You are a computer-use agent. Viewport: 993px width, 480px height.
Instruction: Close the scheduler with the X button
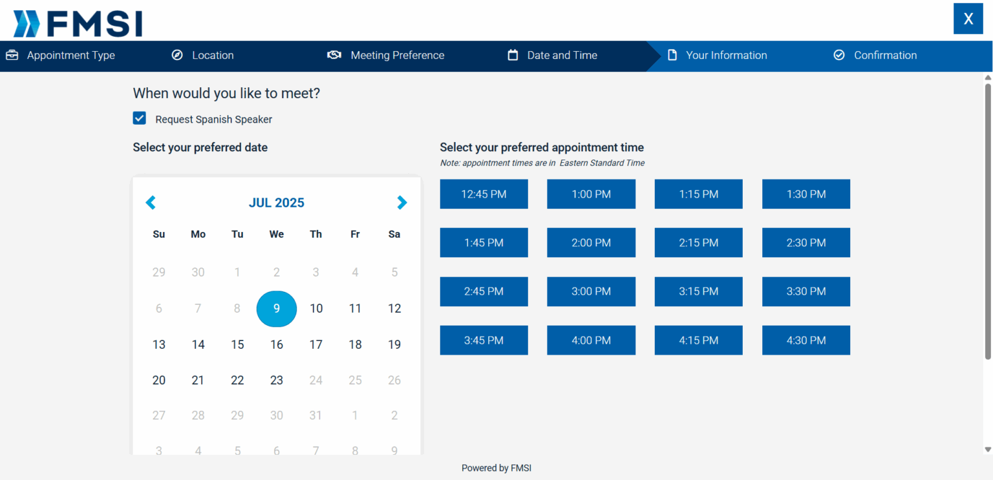(x=968, y=19)
